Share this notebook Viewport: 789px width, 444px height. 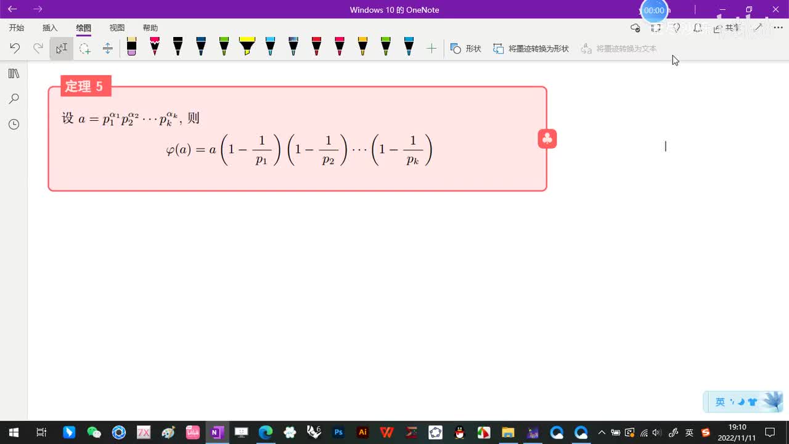tap(727, 28)
